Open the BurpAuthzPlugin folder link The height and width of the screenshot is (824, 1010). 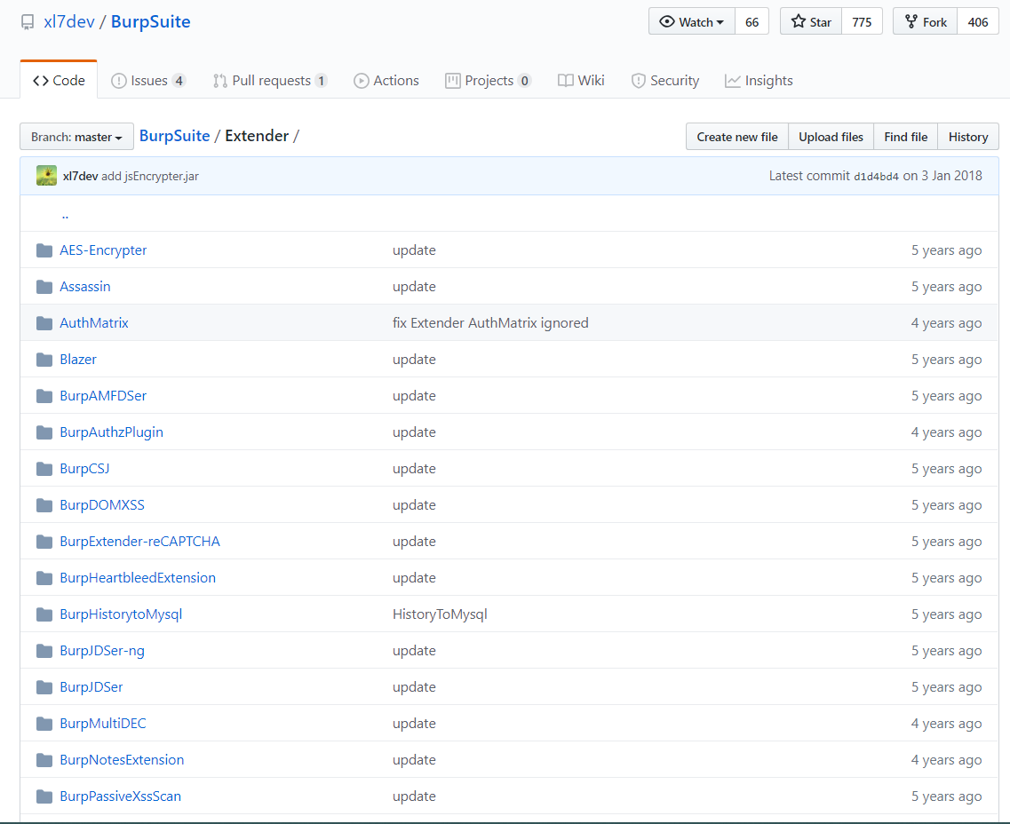(x=111, y=432)
